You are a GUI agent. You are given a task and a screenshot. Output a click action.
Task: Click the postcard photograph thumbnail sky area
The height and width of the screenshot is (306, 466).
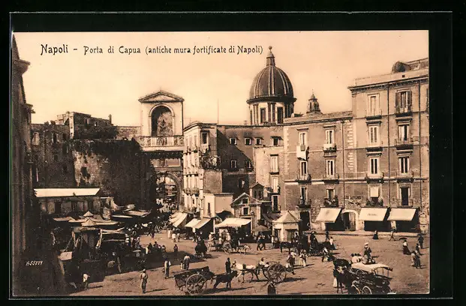pos(210,82)
